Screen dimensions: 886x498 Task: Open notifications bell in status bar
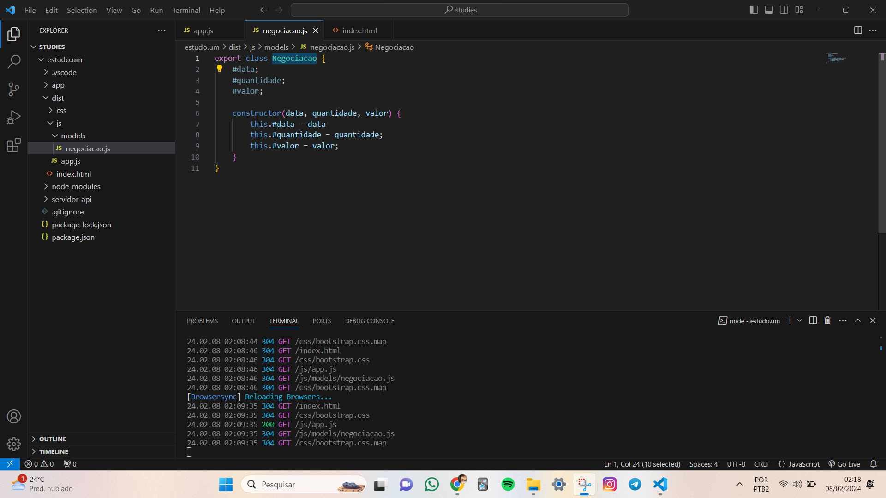pos(874,464)
